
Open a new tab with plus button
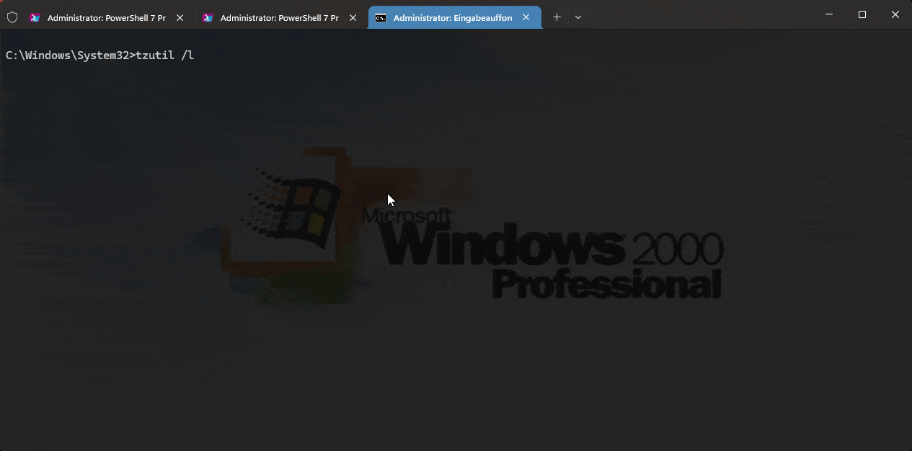557,17
